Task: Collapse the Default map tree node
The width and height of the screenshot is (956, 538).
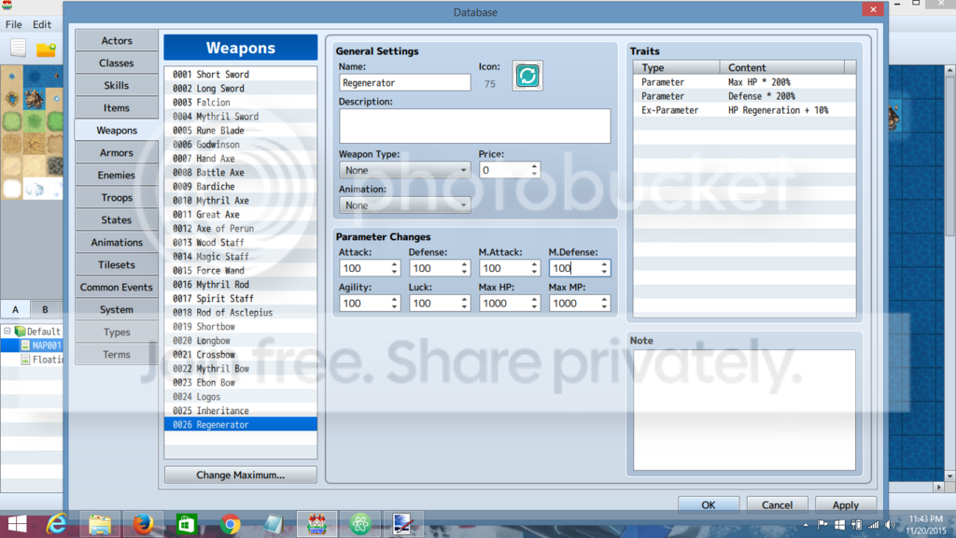Action: (x=7, y=332)
